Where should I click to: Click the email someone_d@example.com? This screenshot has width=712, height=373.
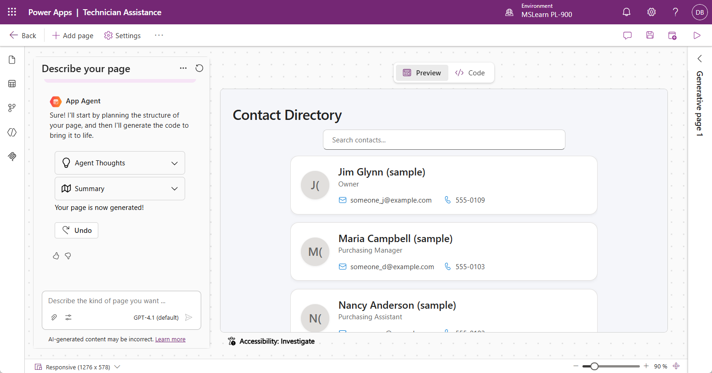392,267
